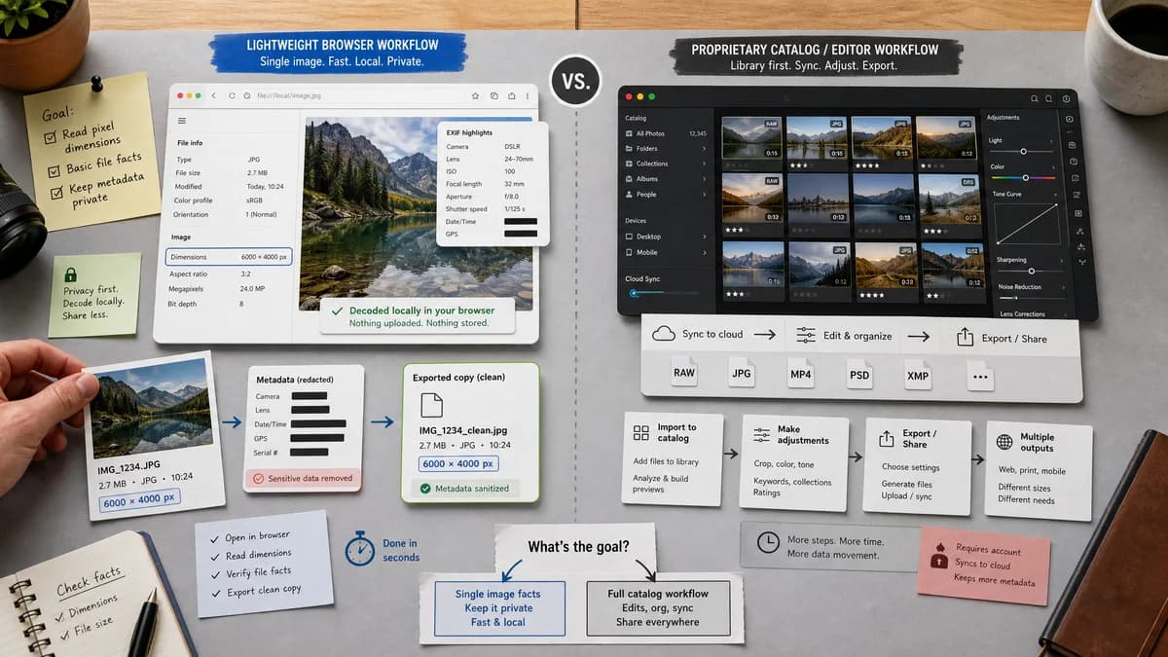The image size is (1168, 657).
Task: Adjust the Light slider in Adjustments panel
Action: 1023,152
